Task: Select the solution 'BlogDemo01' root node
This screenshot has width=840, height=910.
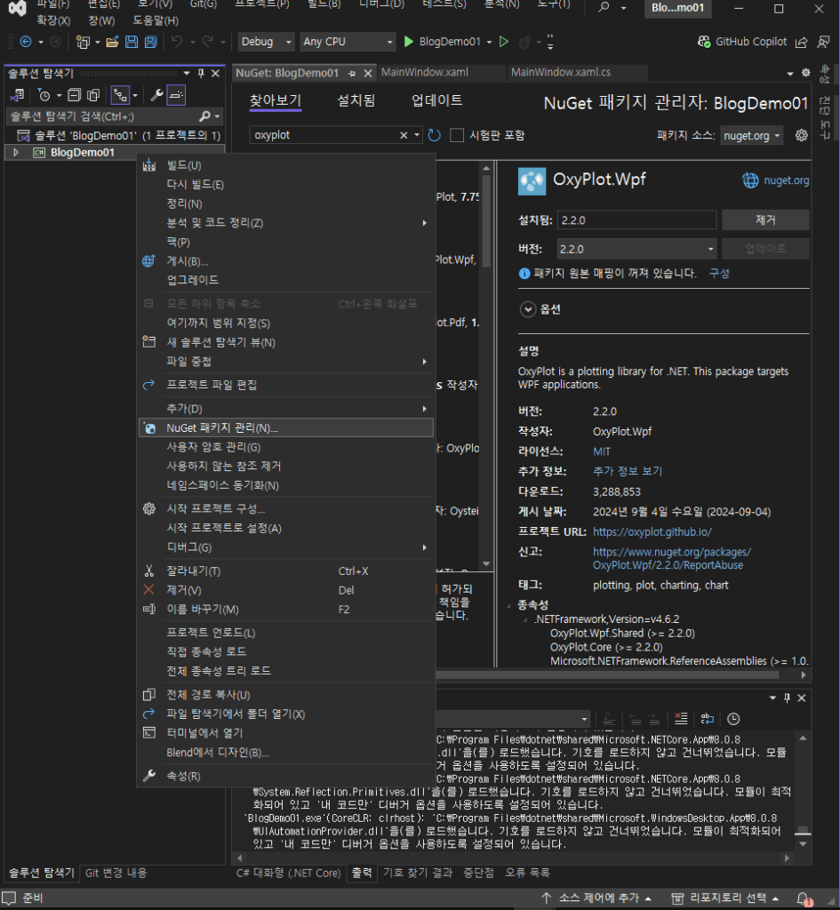Action: coord(120,136)
